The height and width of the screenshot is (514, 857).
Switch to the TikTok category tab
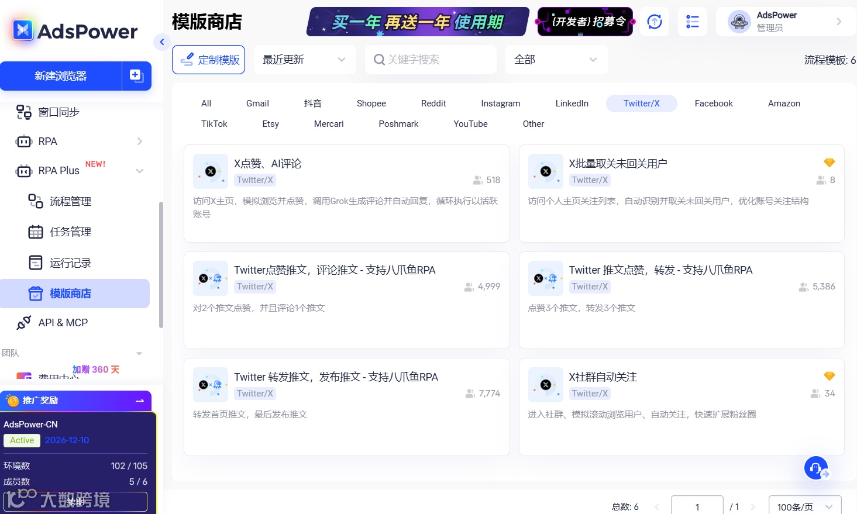214,124
